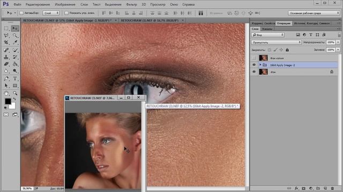Swap foreground and background colors
The height and width of the screenshot is (192, 343).
14,99
